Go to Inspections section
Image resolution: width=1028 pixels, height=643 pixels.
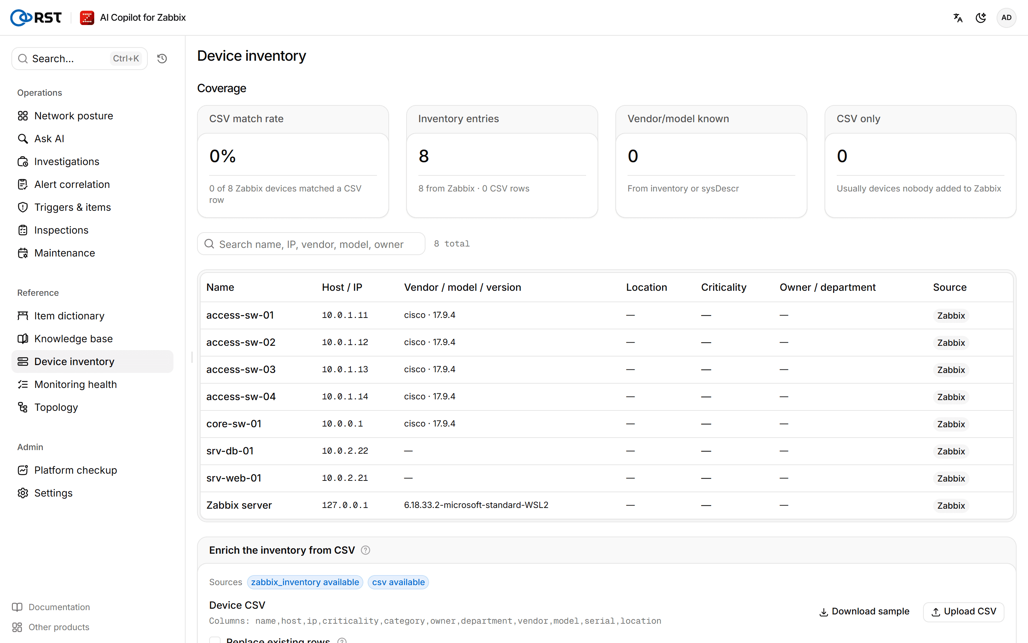click(x=92, y=230)
